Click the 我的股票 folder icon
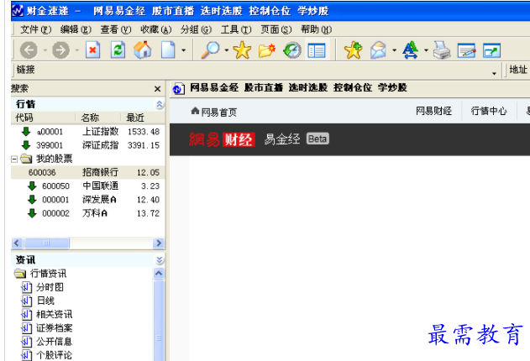 [26, 159]
